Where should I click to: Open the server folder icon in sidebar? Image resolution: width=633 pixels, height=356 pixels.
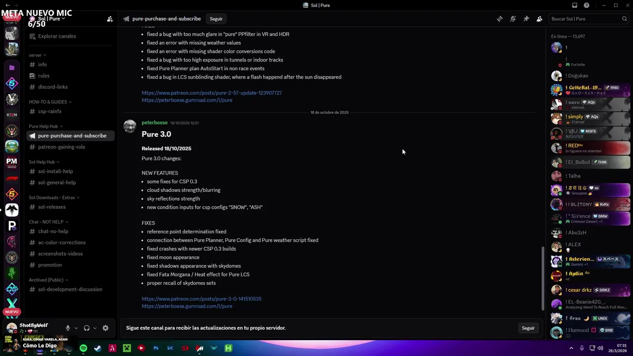[12, 67]
